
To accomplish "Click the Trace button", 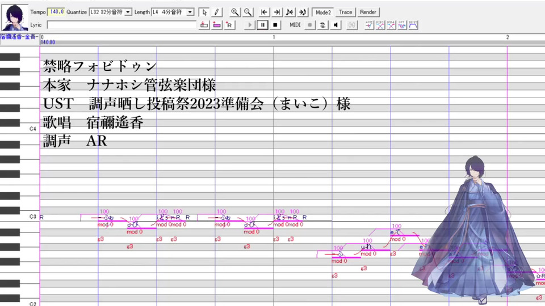I will (x=346, y=12).
